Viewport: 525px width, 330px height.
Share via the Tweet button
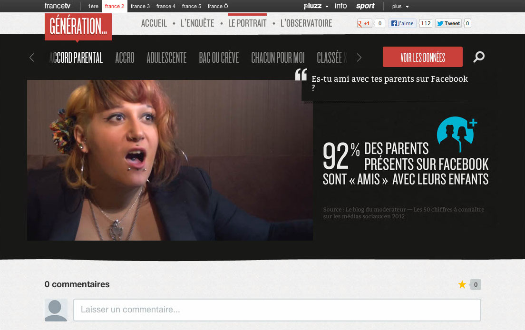(448, 23)
